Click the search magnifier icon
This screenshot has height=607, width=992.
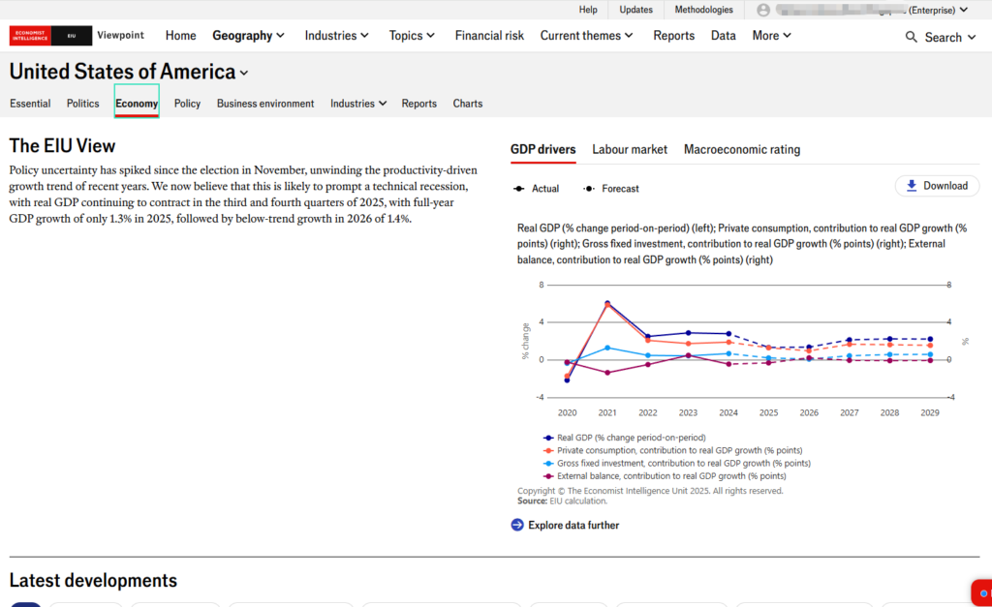911,37
